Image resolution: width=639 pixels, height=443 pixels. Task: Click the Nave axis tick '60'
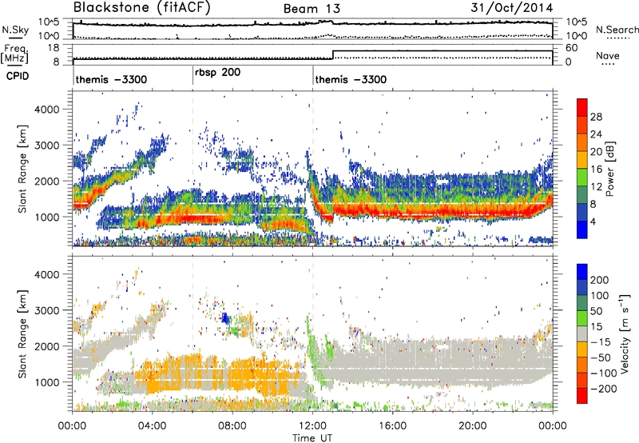572,48
